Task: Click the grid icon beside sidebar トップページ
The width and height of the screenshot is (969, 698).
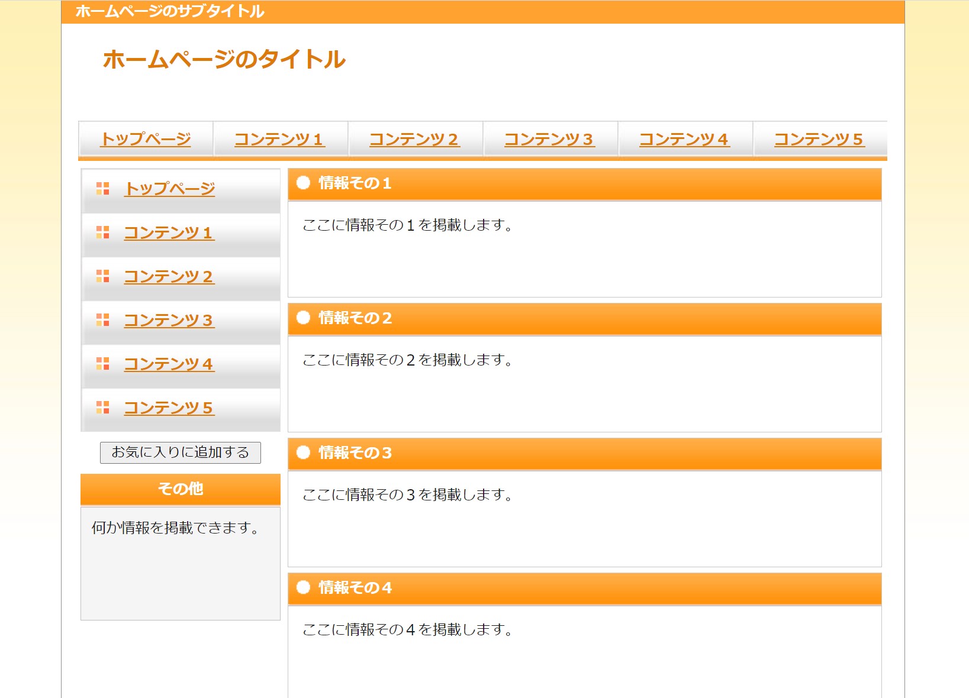Action: pos(102,189)
